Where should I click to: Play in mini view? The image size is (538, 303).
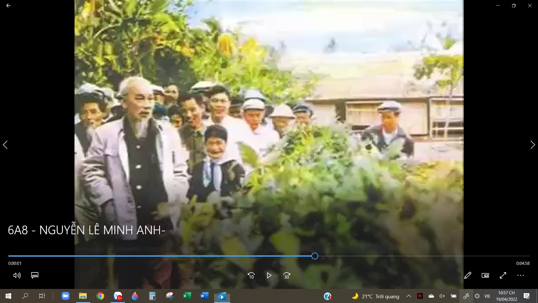point(485,276)
